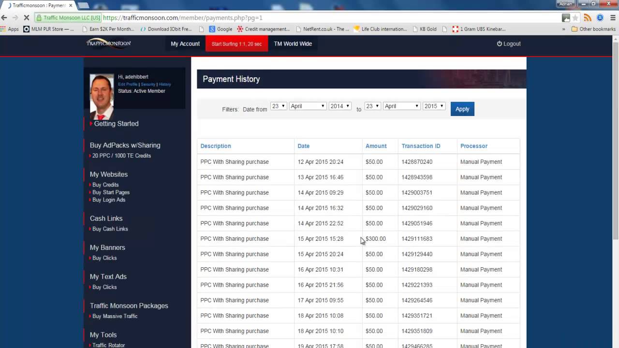Open the Apps bookmarks shortcut

10,29
